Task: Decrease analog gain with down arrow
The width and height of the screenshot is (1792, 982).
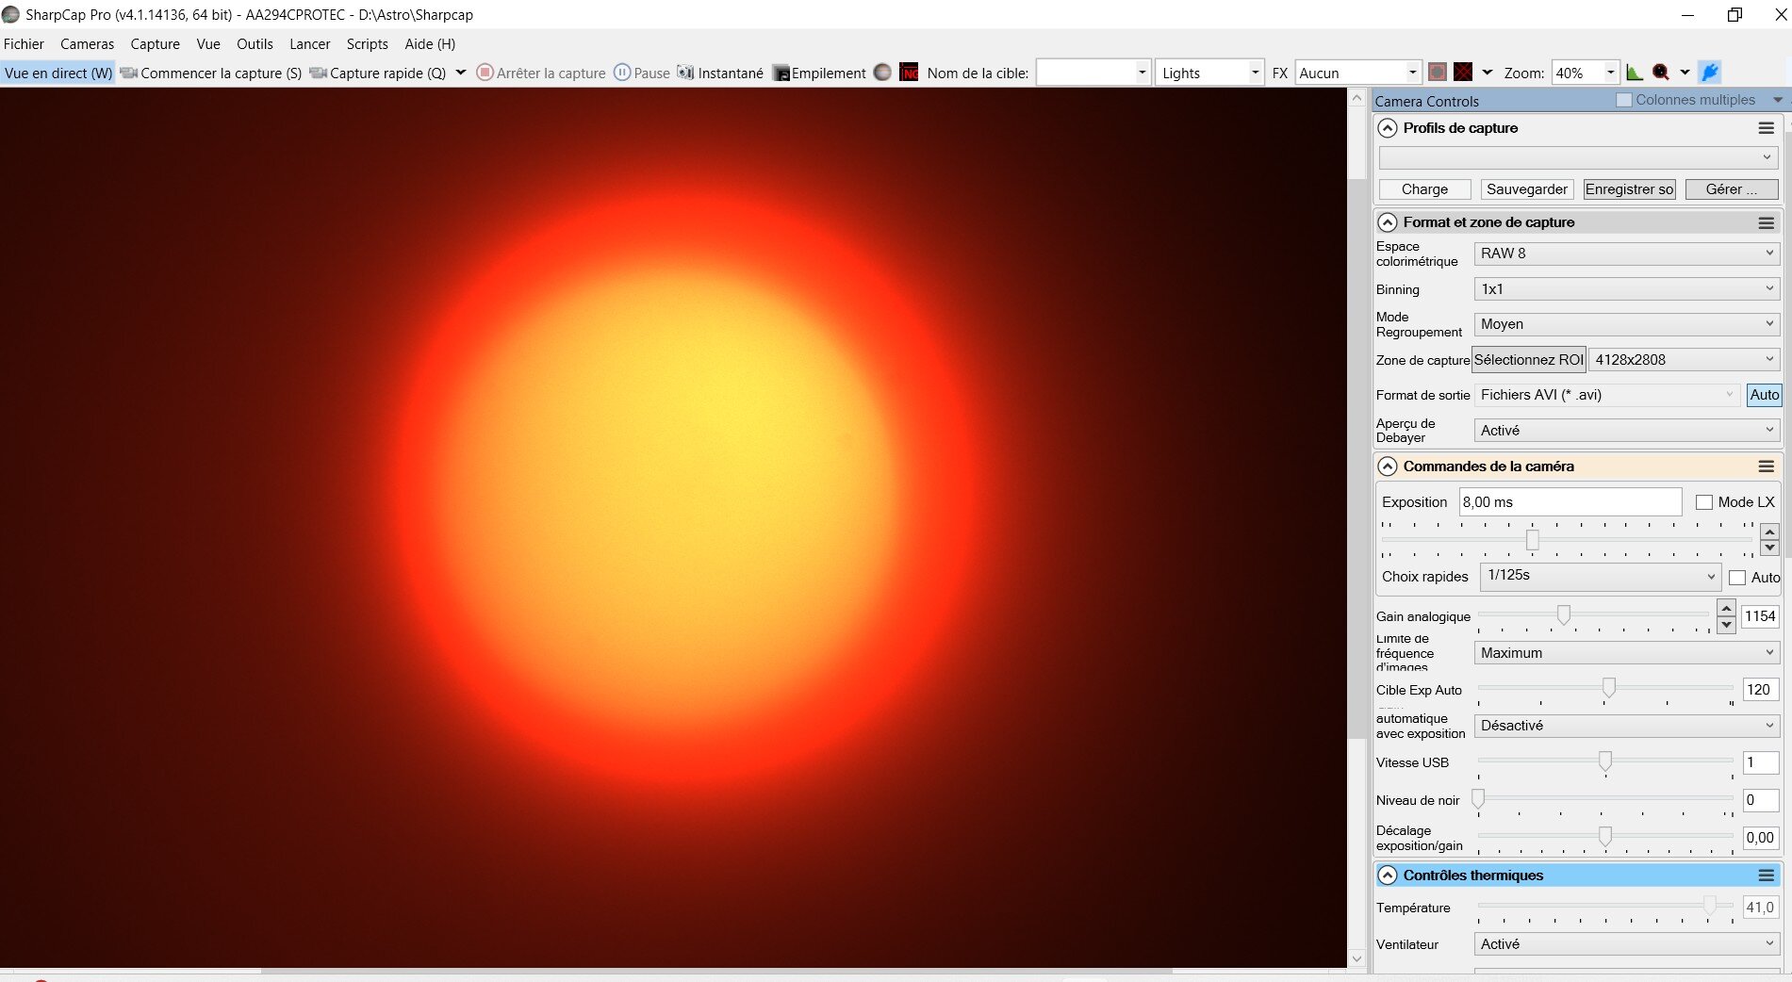Action: point(1726,625)
